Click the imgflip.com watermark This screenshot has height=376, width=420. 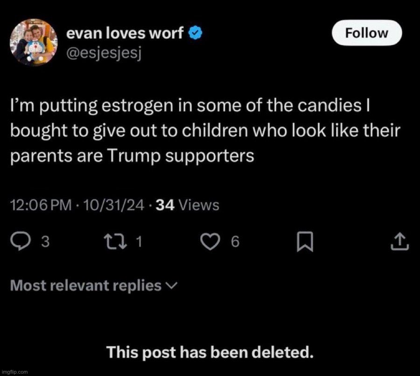coord(14,372)
